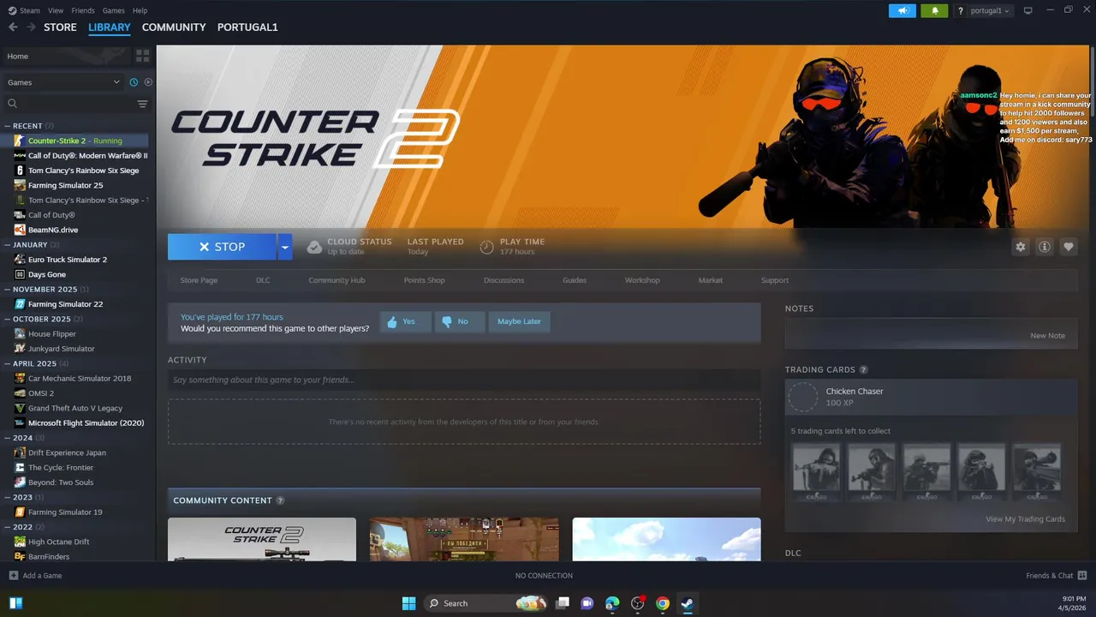The height and width of the screenshot is (617, 1096).
Task: Select Home in the library sidebar
Action: (x=66, y=56)
